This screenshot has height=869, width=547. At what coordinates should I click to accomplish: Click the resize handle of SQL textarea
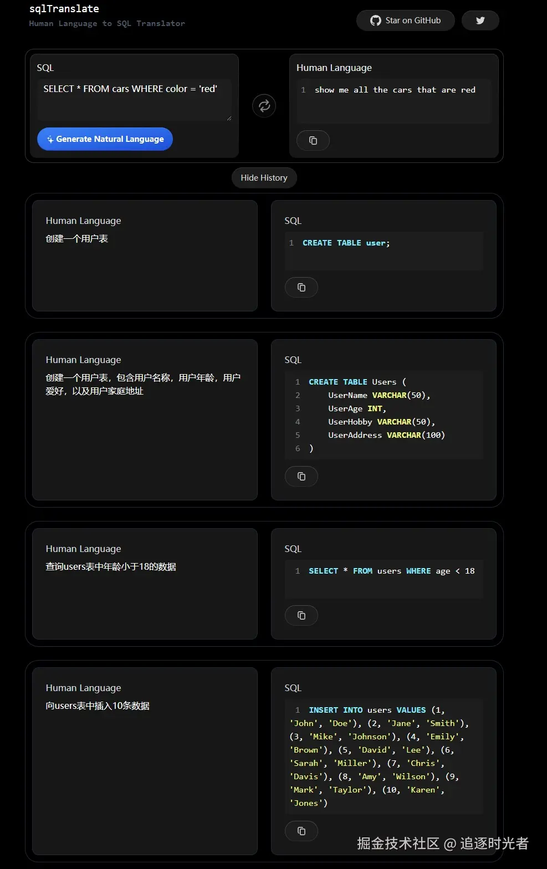pos(229,118)
